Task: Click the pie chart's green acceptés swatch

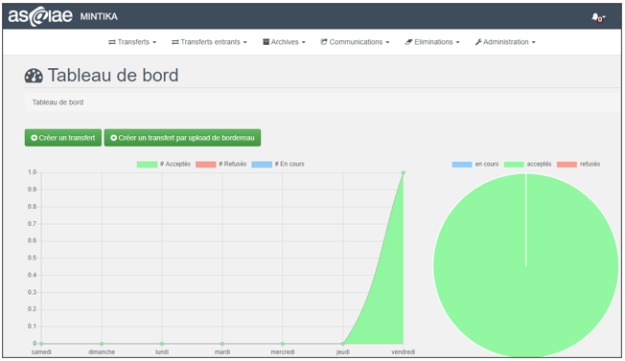Action: click(x=514, y=165)
